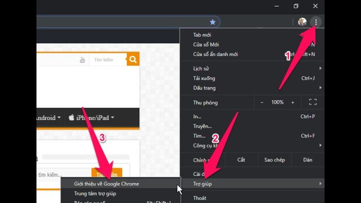Select In... to print
This screenshot has height=203, width=361.
[252, 116]
